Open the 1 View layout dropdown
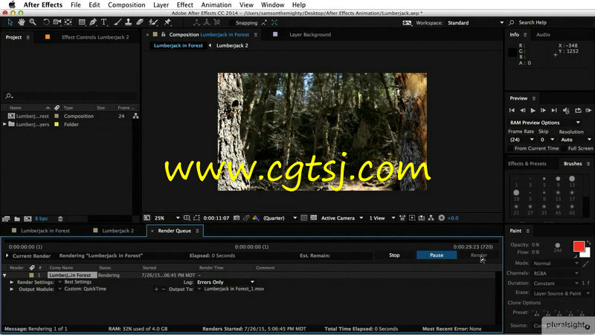The height and width of the screenshot is (335, 595). pos(382,218)
